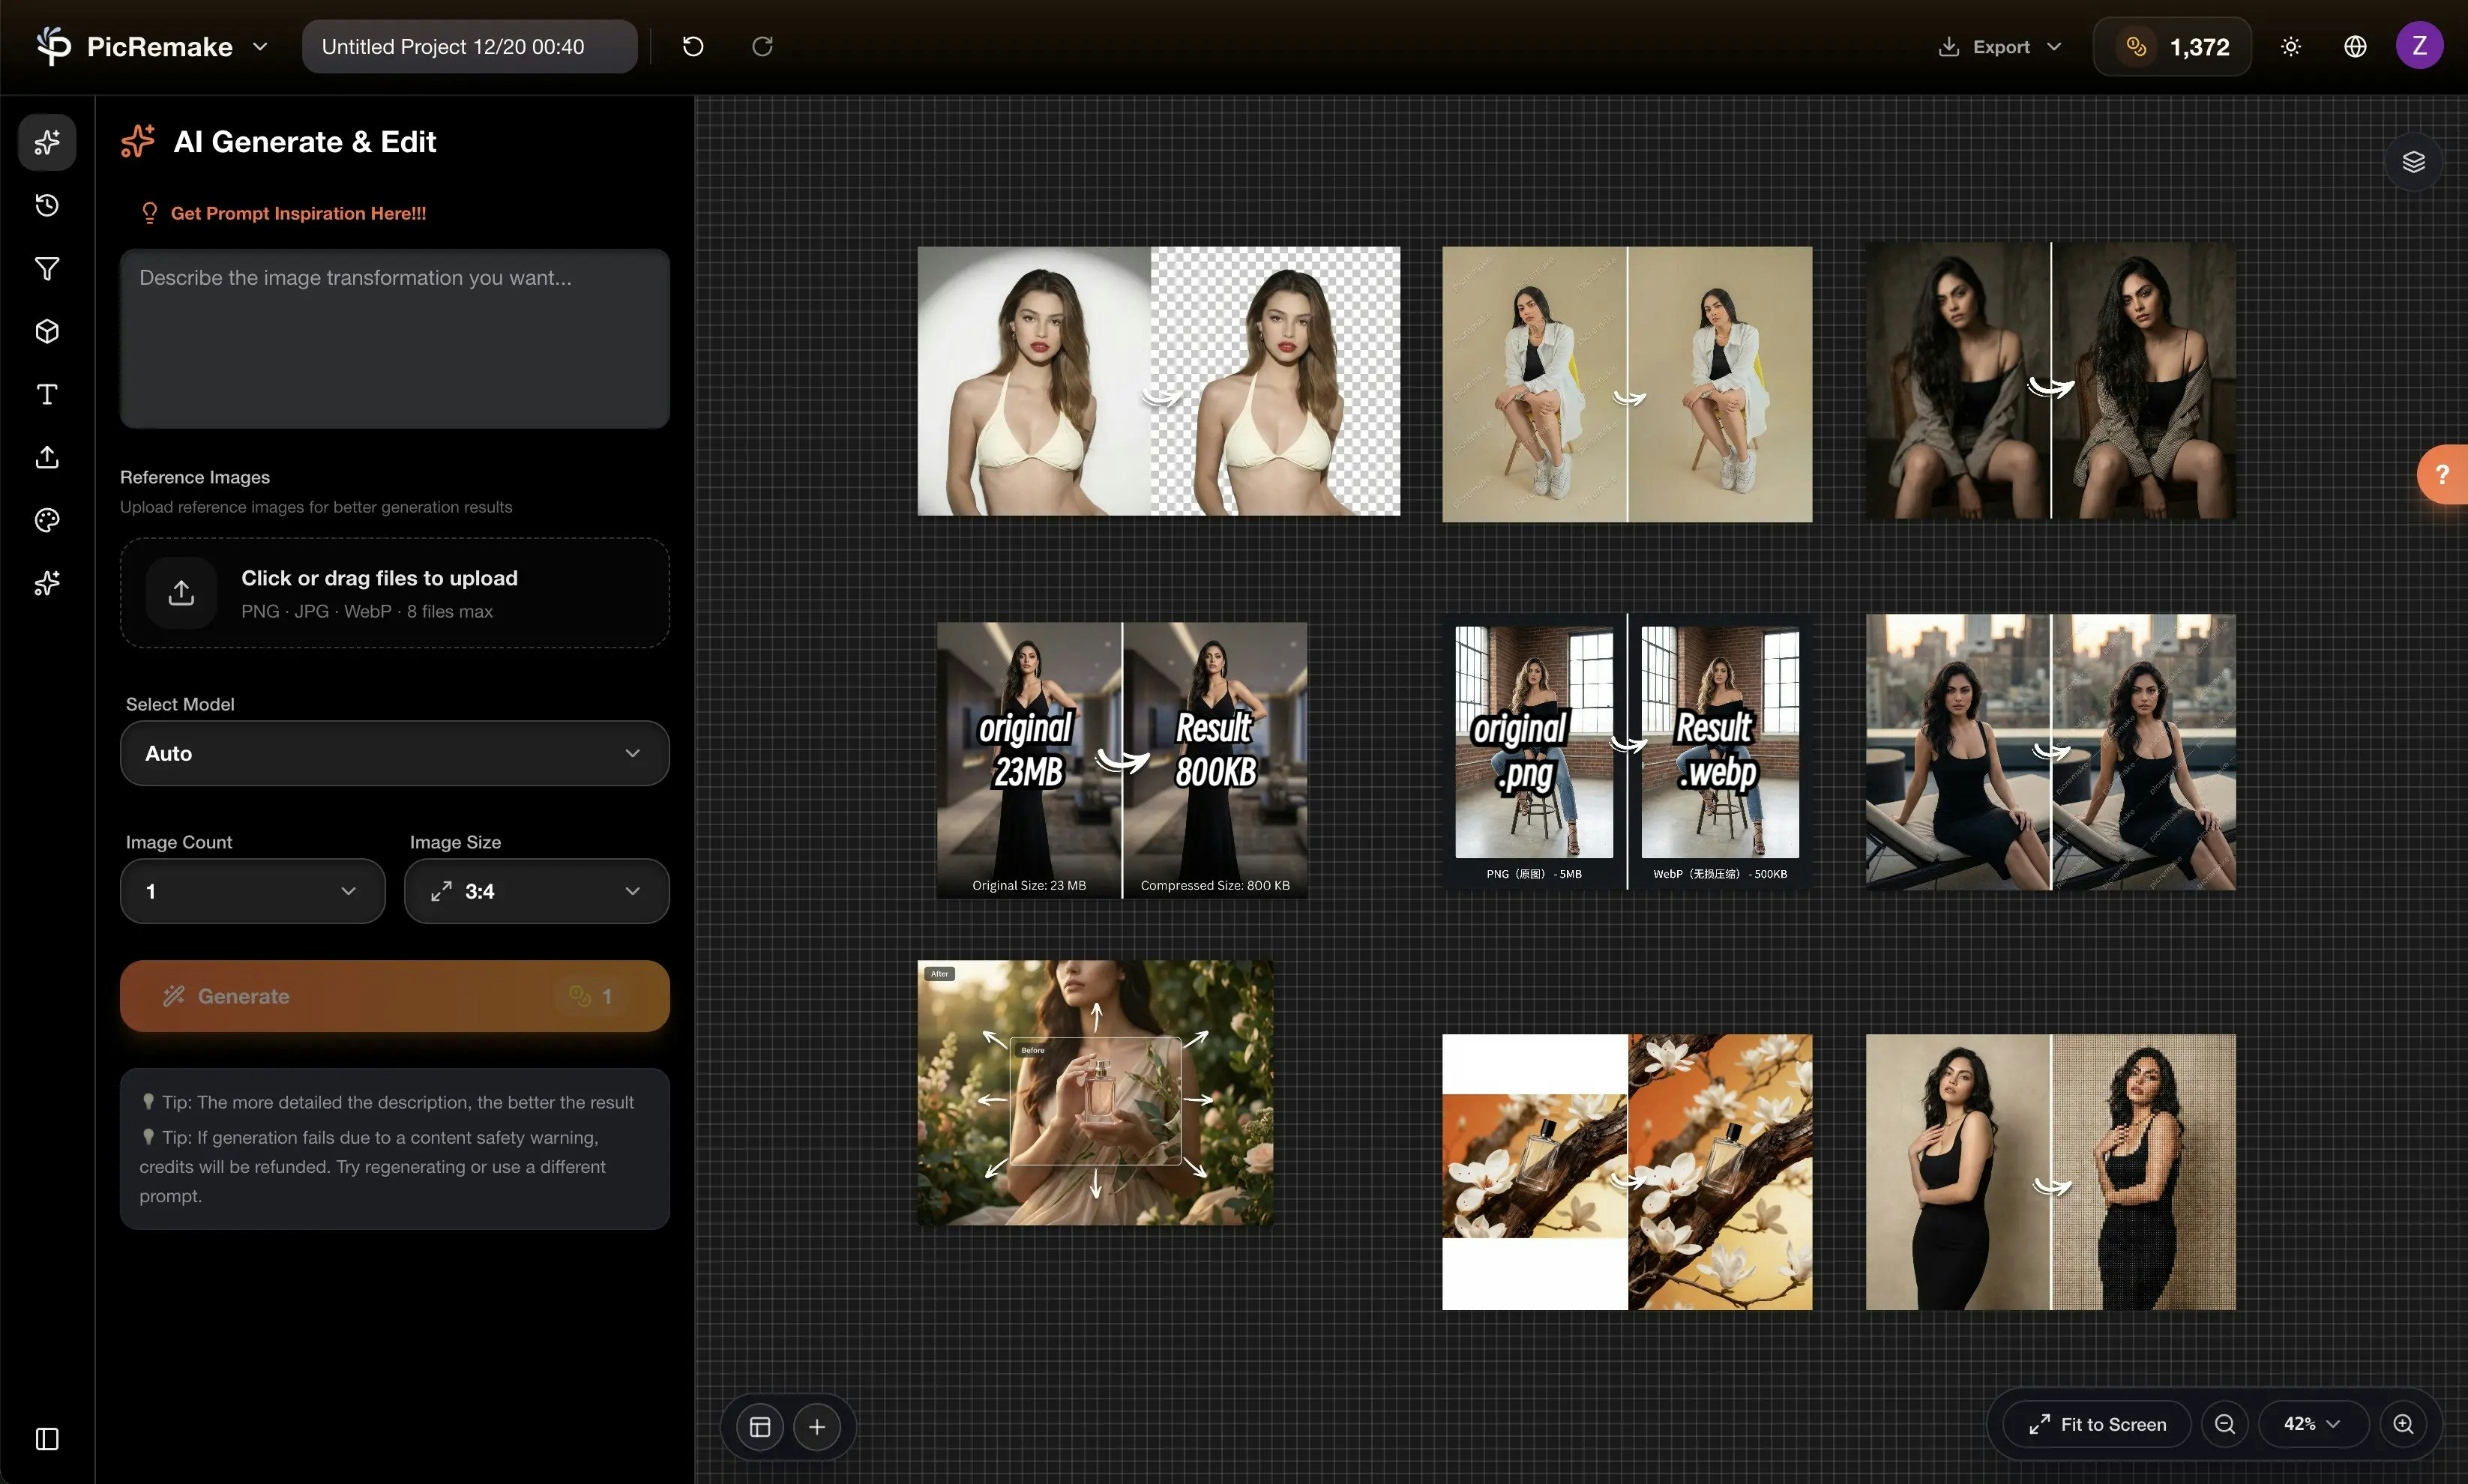The image size is (2468, 1484).
Task: Open the color palette tool
Action: coord(47,520)
